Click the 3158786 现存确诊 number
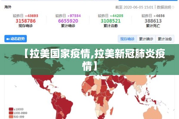This screenshot has width=179, height=119. [x=26, y=21]
